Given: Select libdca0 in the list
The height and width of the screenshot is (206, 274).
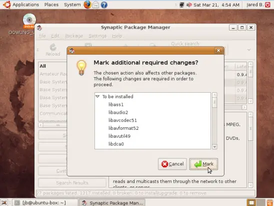Looking at the screenshot, I should [116, 144].
